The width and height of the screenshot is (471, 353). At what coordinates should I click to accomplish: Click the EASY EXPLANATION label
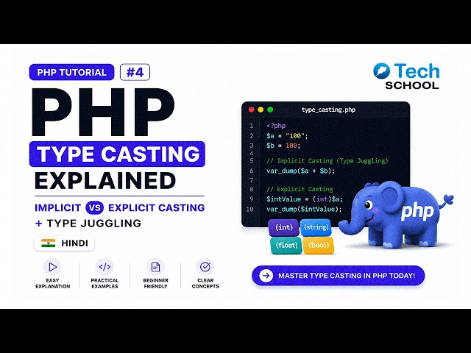point(52,283)
